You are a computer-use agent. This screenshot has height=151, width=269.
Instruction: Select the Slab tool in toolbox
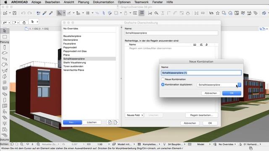point(5,53)
